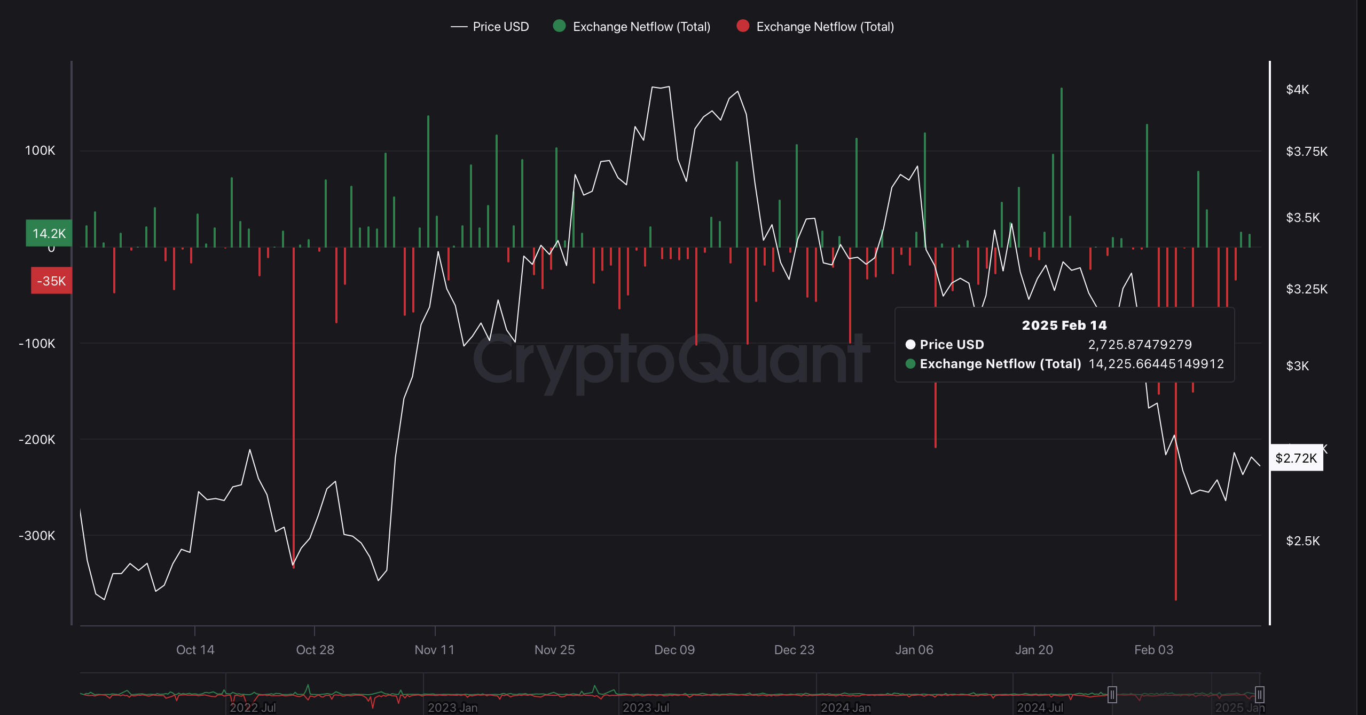Click the green Exchange Netflow legend dot
Image resolution: width=1366 pixels, height=715 pixels.
(x=559, y=26)
